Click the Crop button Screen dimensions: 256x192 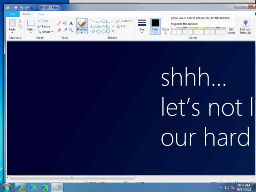click(43, 21)
